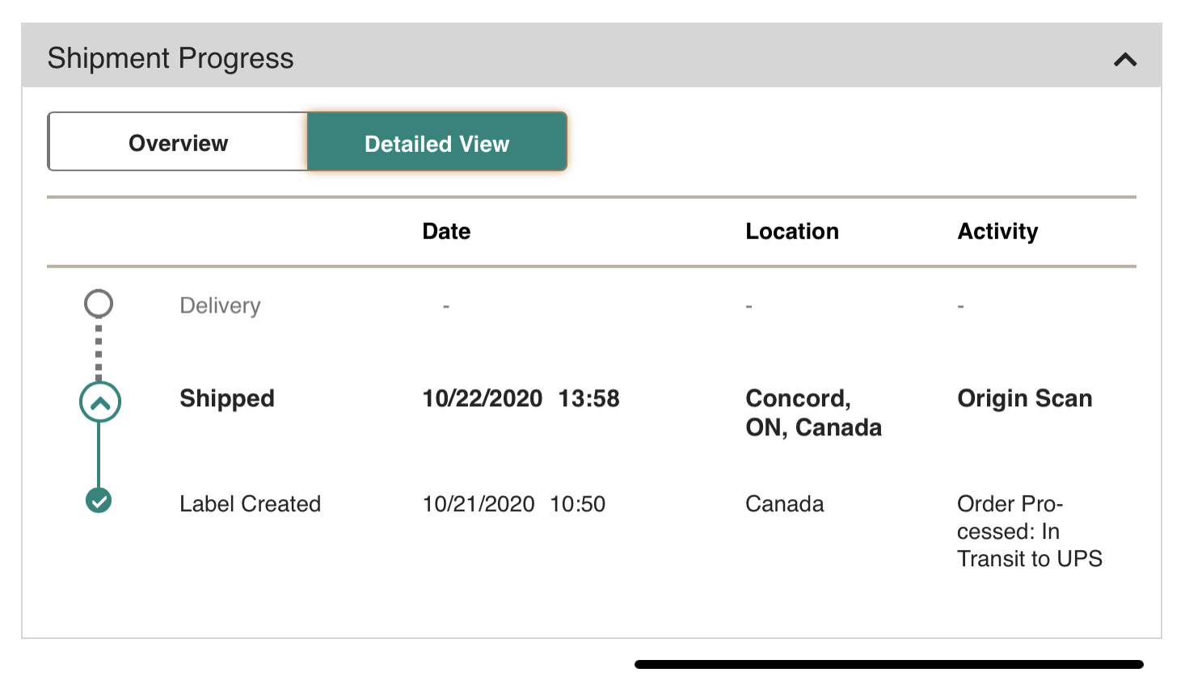Collapse the Shipment Progress section chevron
This screenshot has width=1185, height=681.
click(1124, 60)
